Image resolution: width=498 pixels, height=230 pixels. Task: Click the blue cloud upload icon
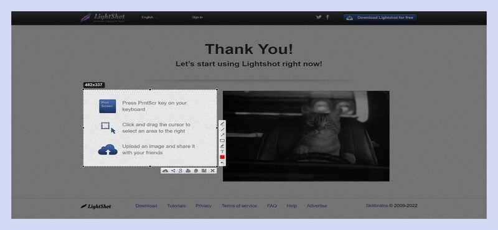(x=108, y=150)
